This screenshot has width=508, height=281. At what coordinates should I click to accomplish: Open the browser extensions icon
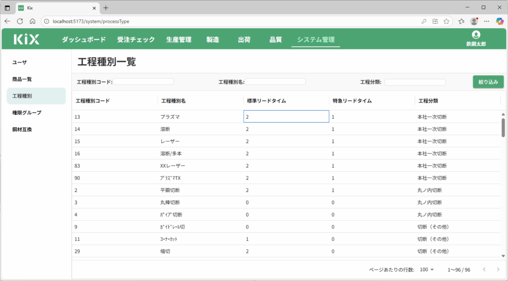[435, 21]
